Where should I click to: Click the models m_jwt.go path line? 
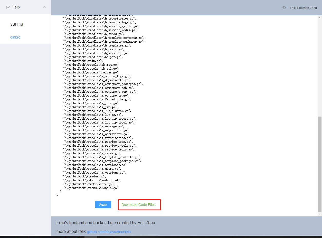pyautogui.click(x=90, y=107)
